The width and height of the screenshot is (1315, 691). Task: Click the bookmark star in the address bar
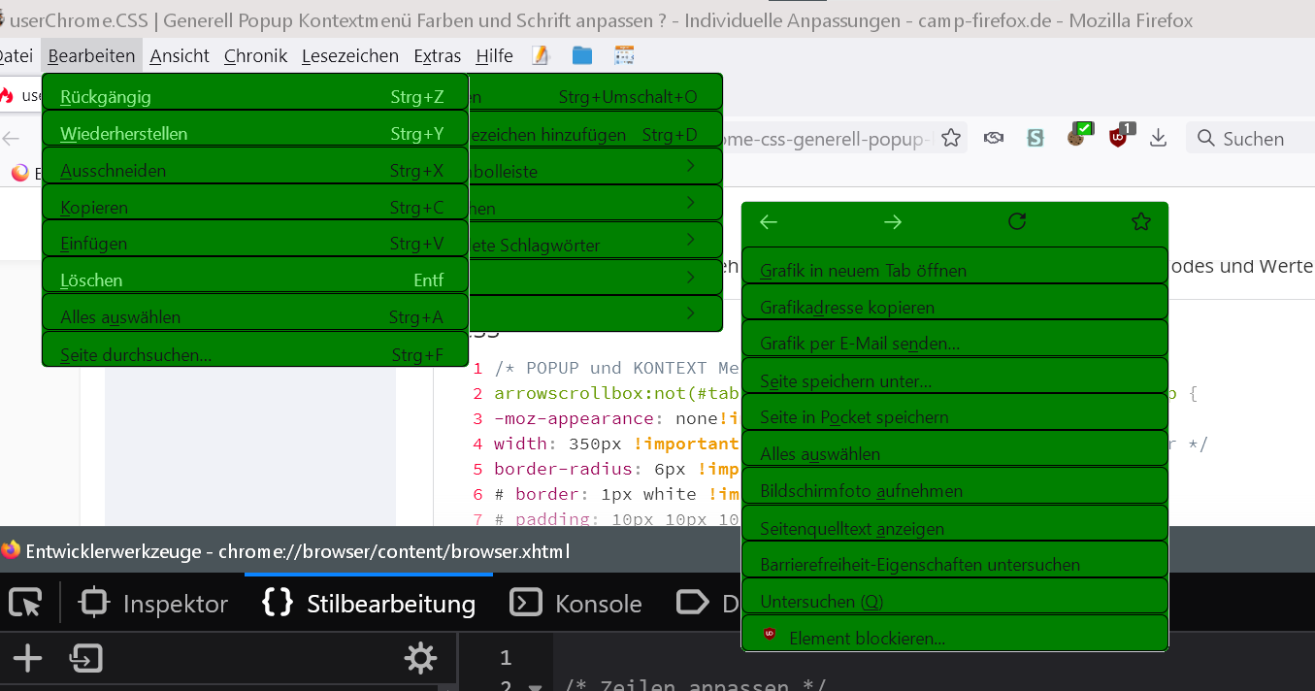pyautogui.click(x=951, y=139)
